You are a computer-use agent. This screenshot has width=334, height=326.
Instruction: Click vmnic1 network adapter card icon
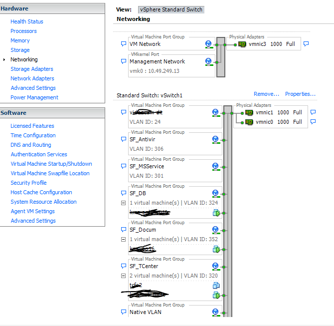click(249, 113)
